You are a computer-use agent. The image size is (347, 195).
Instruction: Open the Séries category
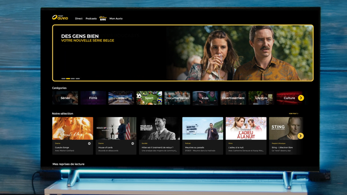tap(65, 98)
